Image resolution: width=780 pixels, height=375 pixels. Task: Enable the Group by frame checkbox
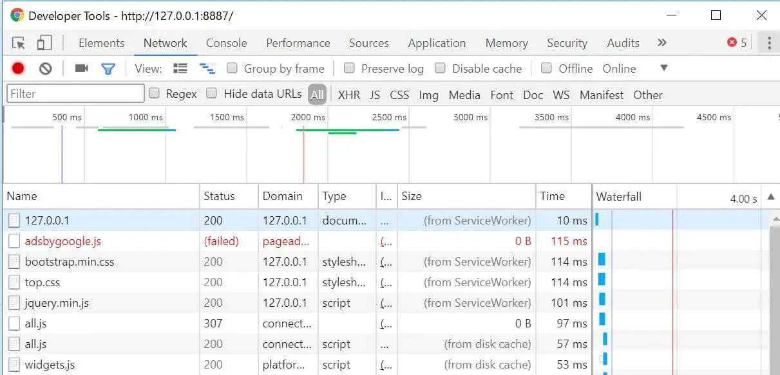click(x=233, y=68)
